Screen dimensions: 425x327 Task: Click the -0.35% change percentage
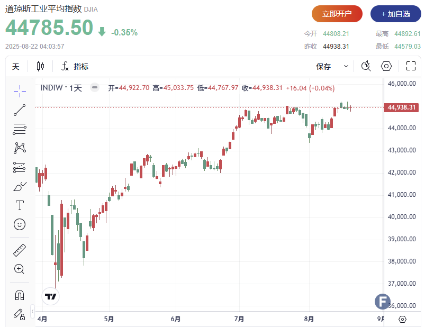[x=124, y=32]
